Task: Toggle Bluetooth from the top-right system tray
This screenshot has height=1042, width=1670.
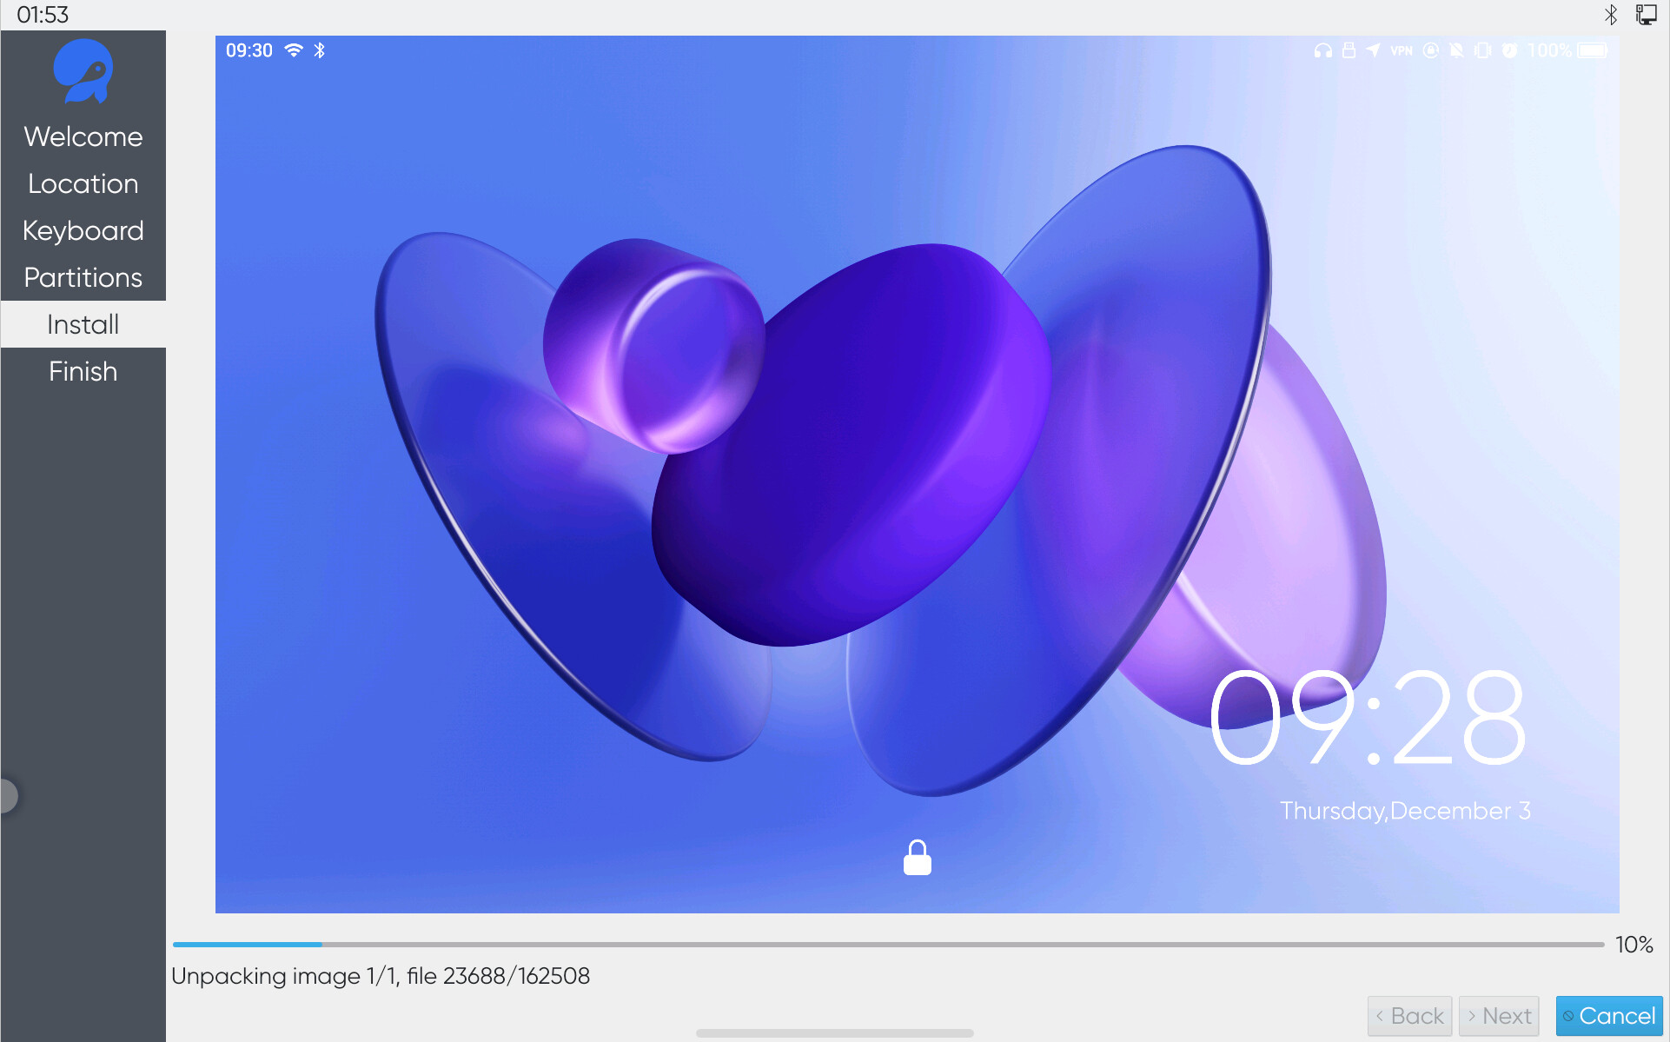Action: tap(1612, 14)
